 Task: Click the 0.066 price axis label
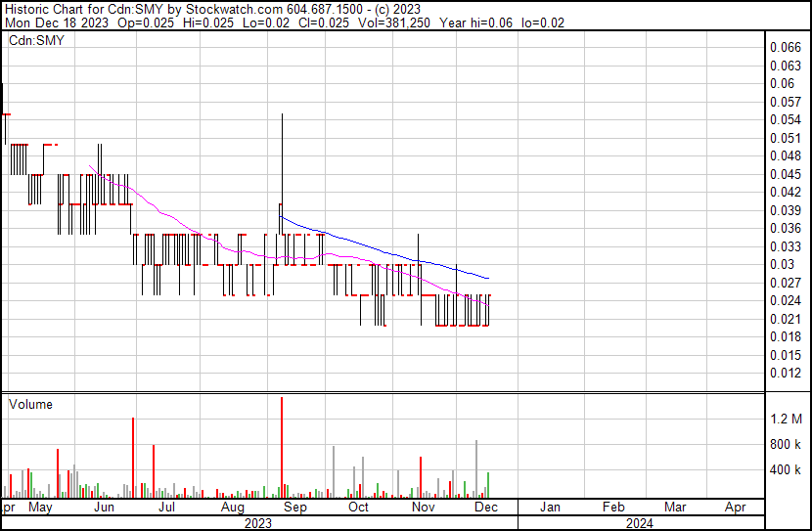(785, 47)
